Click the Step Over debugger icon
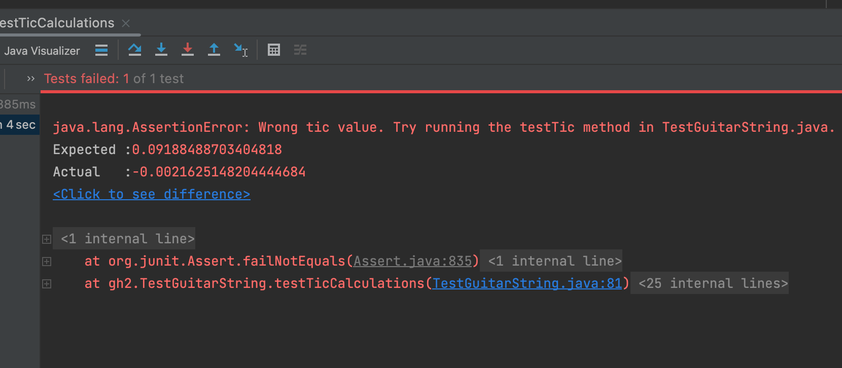The width and height of the screenshot is (842, 368). pos(134,50)
